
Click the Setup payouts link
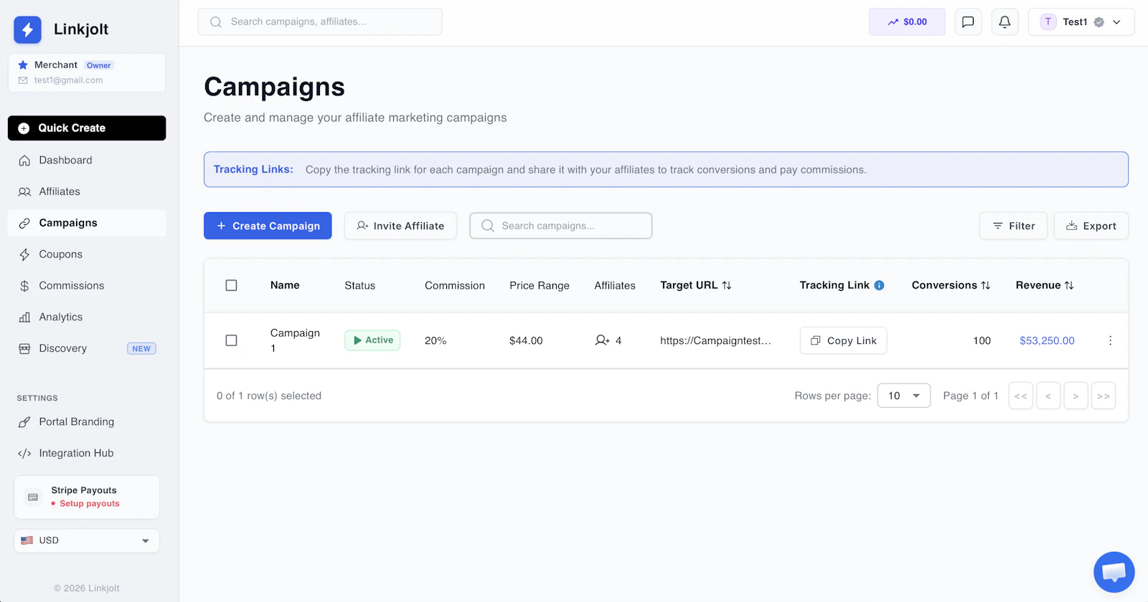pos(90,504)
